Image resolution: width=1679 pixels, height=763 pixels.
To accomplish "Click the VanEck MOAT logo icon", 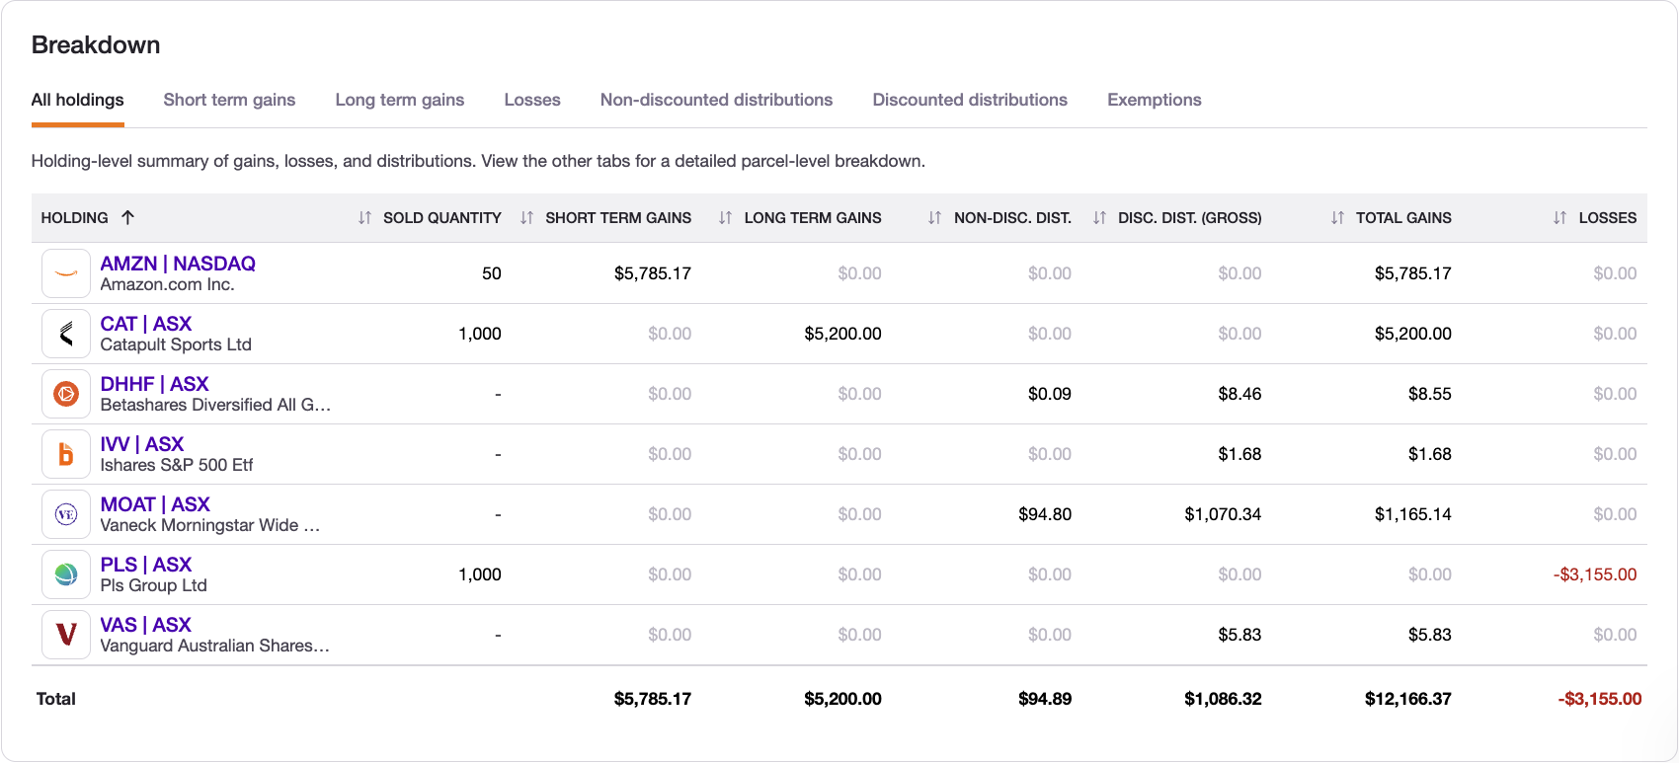I will 66,514.
